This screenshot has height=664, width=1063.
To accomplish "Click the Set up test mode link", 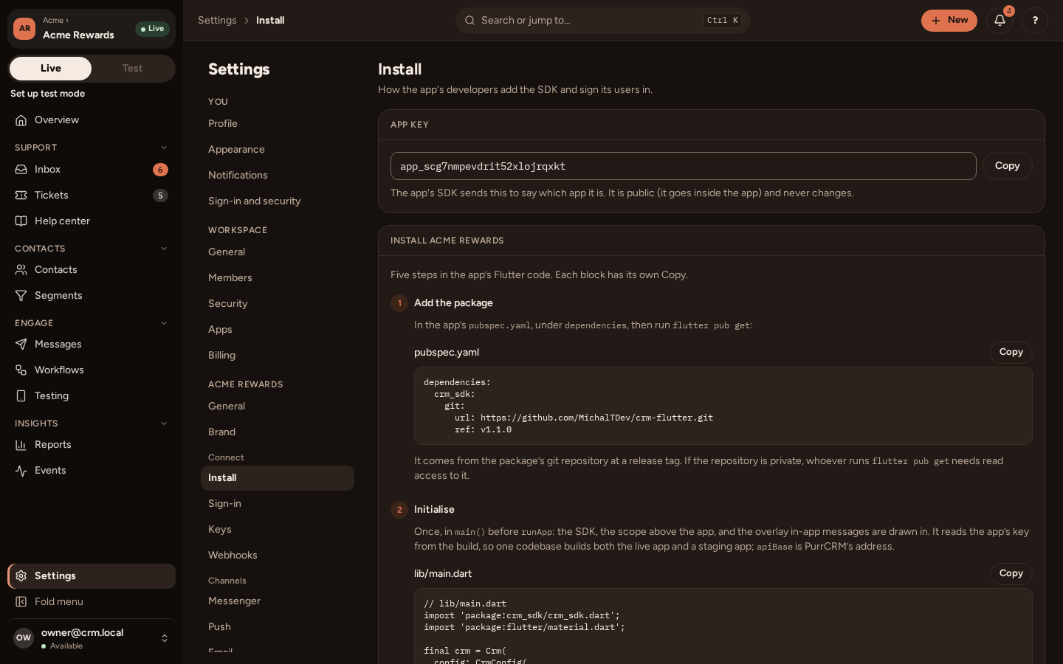I will click(48, 94).
